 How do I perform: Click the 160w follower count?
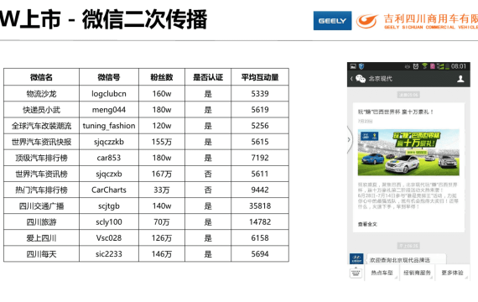(162, 94)
